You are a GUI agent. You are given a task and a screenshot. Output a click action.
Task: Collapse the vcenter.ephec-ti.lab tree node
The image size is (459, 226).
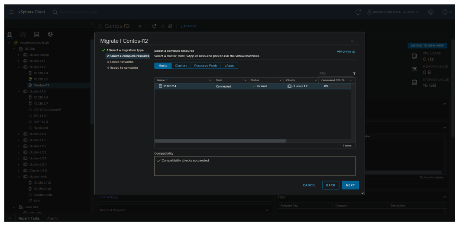pyautogui.click(x=10, y=43)
